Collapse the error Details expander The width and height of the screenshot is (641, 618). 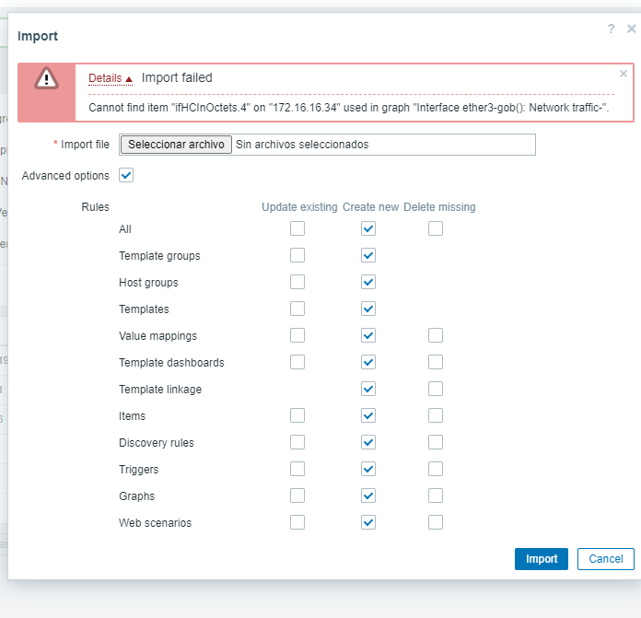pos(111,78)
